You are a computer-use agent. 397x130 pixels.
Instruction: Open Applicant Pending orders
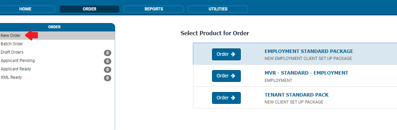pos(18,61)
